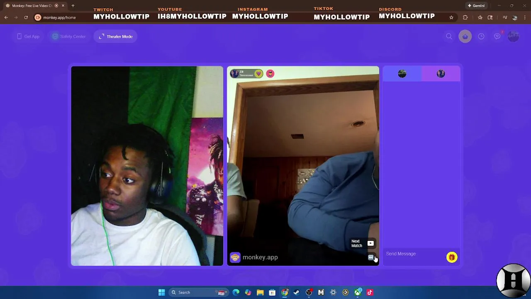Open the hexagon app icon in taskbar

tap(345, 292)
